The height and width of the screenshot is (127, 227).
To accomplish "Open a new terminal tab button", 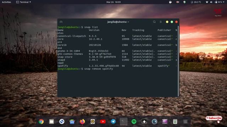I will tap(61, 22).
